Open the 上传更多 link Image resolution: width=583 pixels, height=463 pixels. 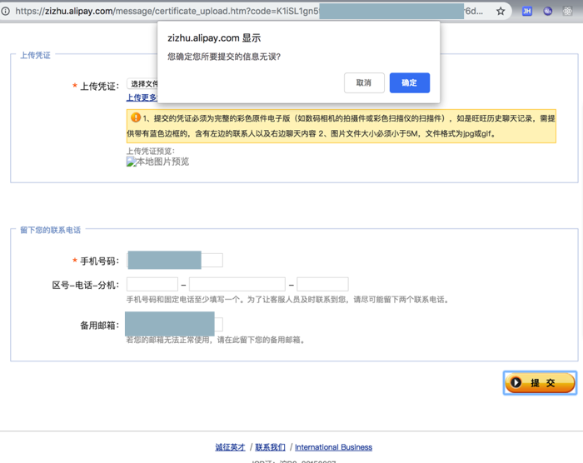pos(142,97)
